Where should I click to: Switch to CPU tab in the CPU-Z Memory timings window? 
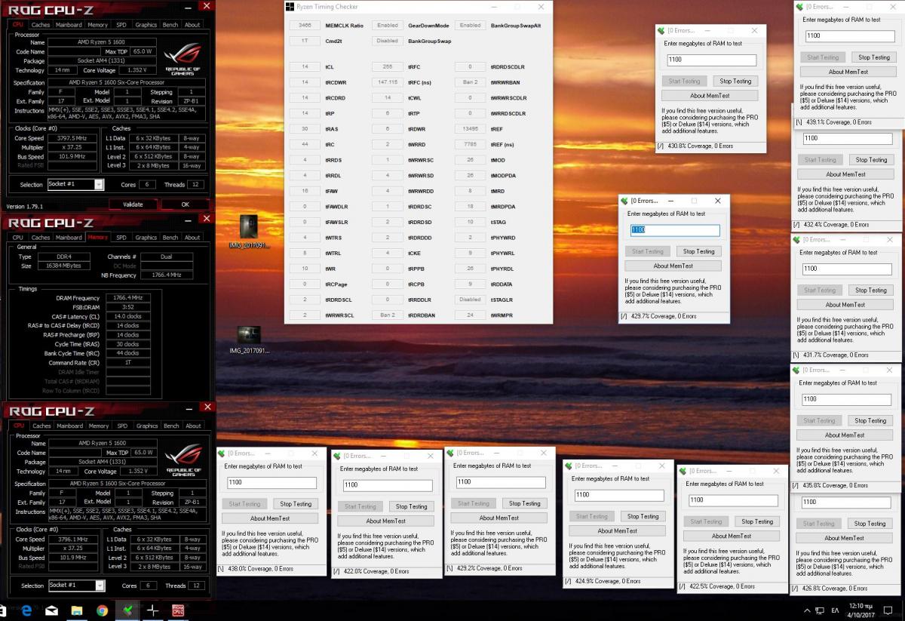[18, 238]
